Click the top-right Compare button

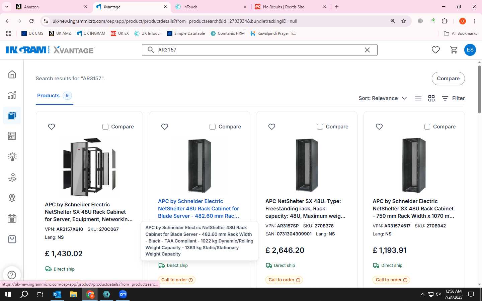point(448,79)
